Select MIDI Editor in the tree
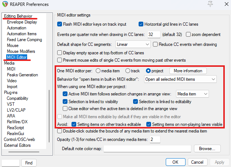 (x=17, y=57)
